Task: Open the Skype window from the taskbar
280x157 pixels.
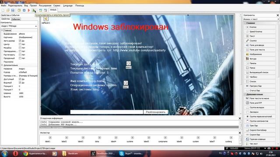Action: 131,154
